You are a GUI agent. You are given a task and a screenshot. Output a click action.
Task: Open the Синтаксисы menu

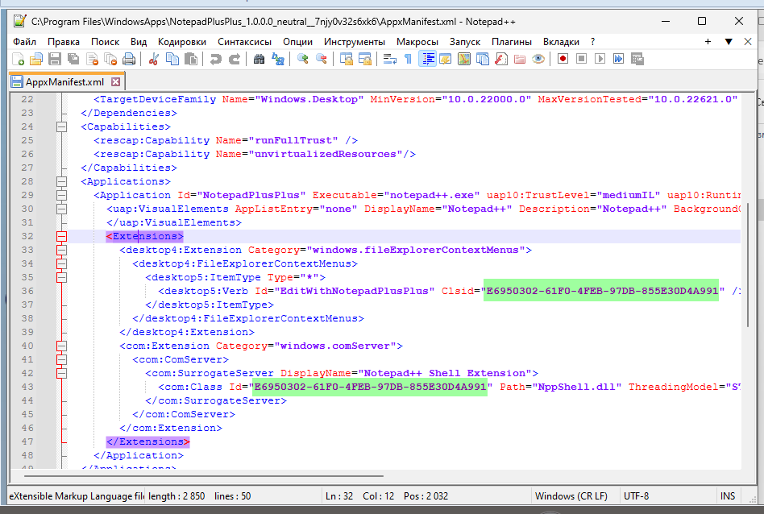coord(245,42)
